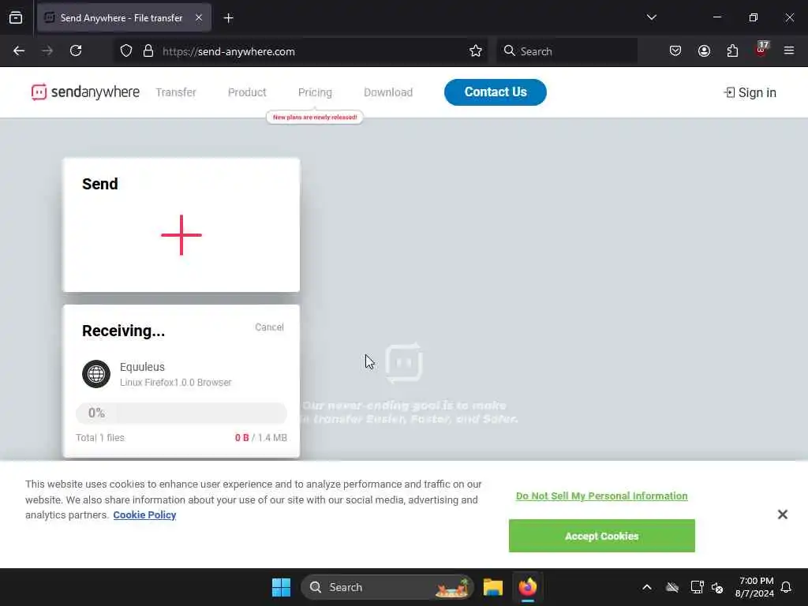This screenshot has width=808, height=606.
Task: Click the Firefox taskbar icon
Action: [528, 587]
